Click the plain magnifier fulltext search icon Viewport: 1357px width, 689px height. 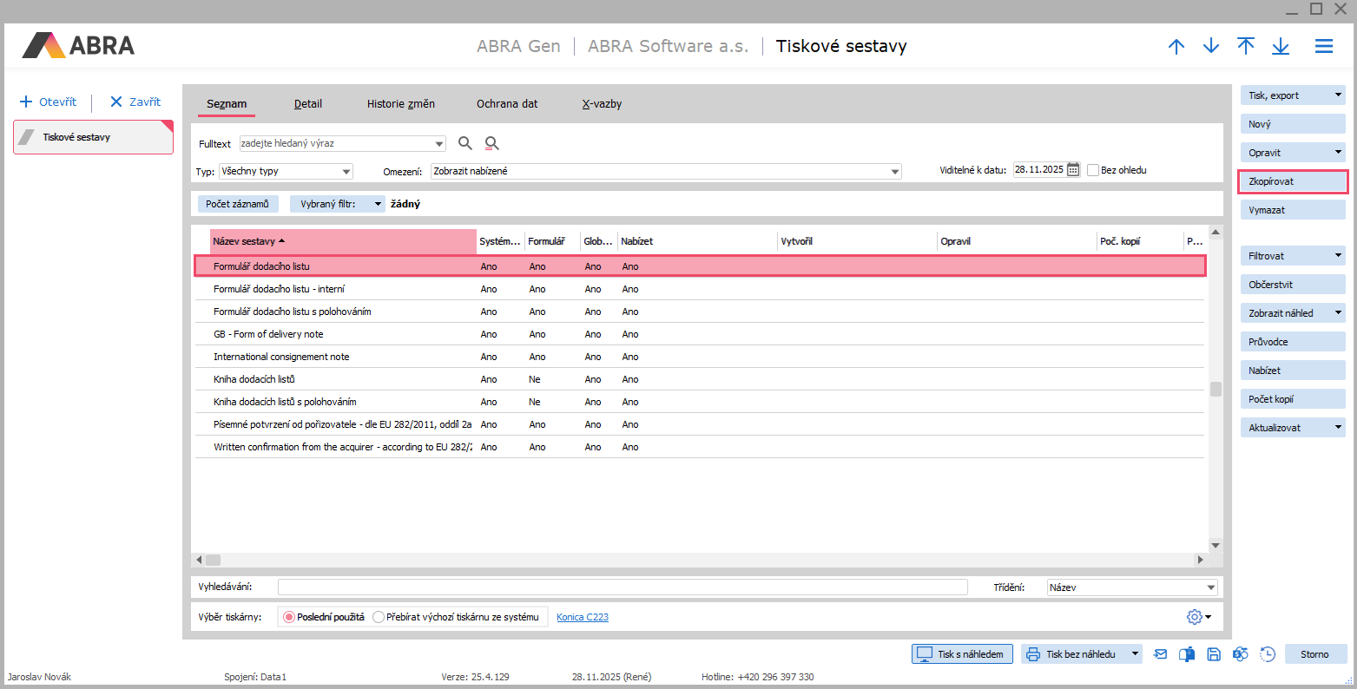(465, 143)
